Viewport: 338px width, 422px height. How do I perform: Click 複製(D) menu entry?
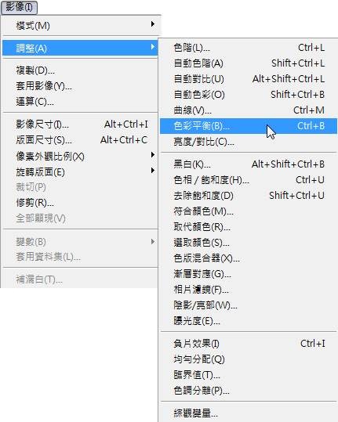tap(80, 70)
